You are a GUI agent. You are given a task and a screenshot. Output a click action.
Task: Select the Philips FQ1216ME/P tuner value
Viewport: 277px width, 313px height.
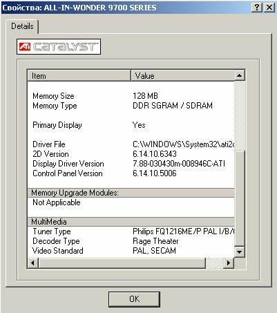click(183, 231)
